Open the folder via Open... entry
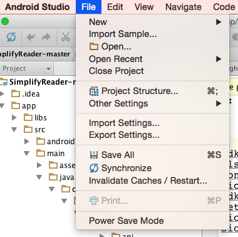238x237 pixels. [153, 46]
